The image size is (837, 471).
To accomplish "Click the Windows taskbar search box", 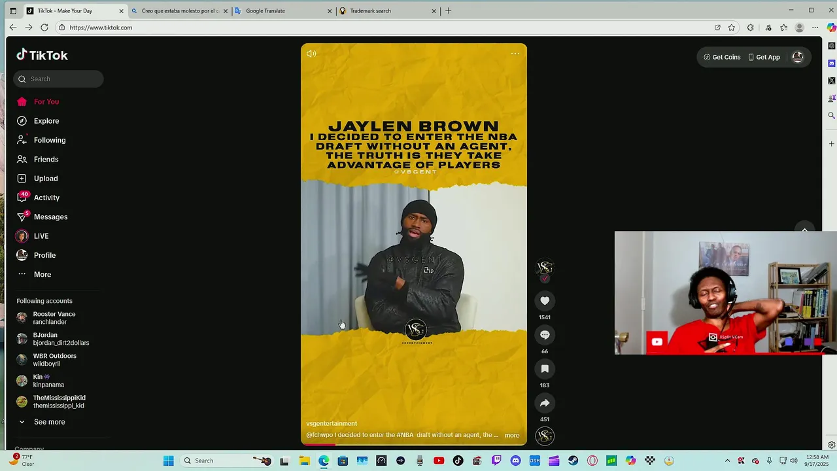I will point(226,461).
